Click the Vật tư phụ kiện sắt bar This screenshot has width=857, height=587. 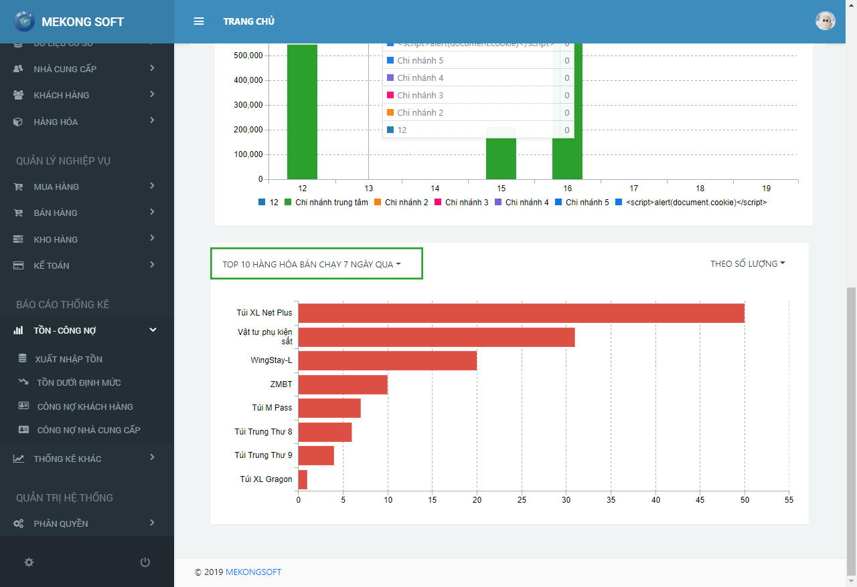coord(437,337)
